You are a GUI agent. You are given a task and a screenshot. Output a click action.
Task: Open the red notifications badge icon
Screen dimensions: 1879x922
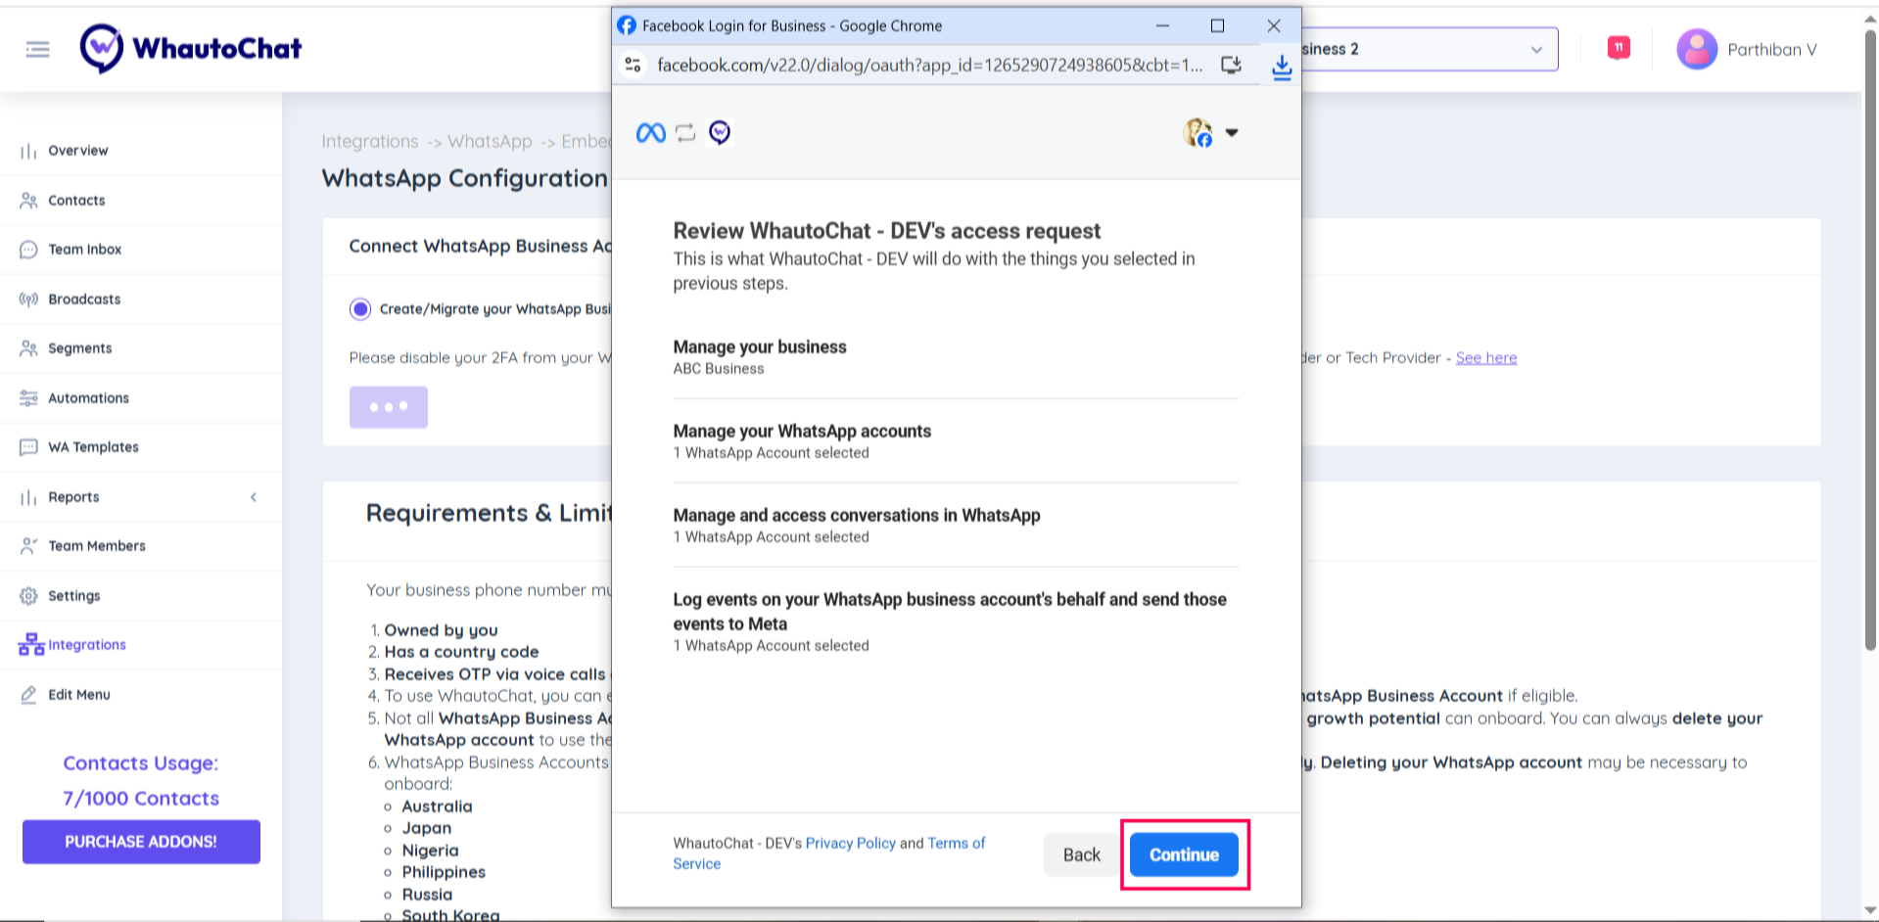pyautogui.click(x=1619, y=47)
